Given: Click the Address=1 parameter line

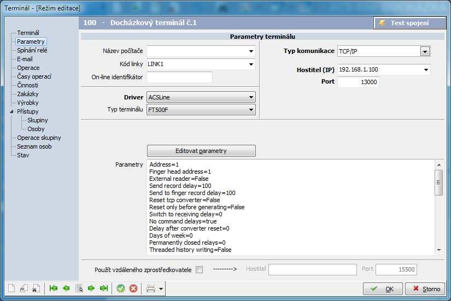Looking at the screenshot, I should (164, 164).
